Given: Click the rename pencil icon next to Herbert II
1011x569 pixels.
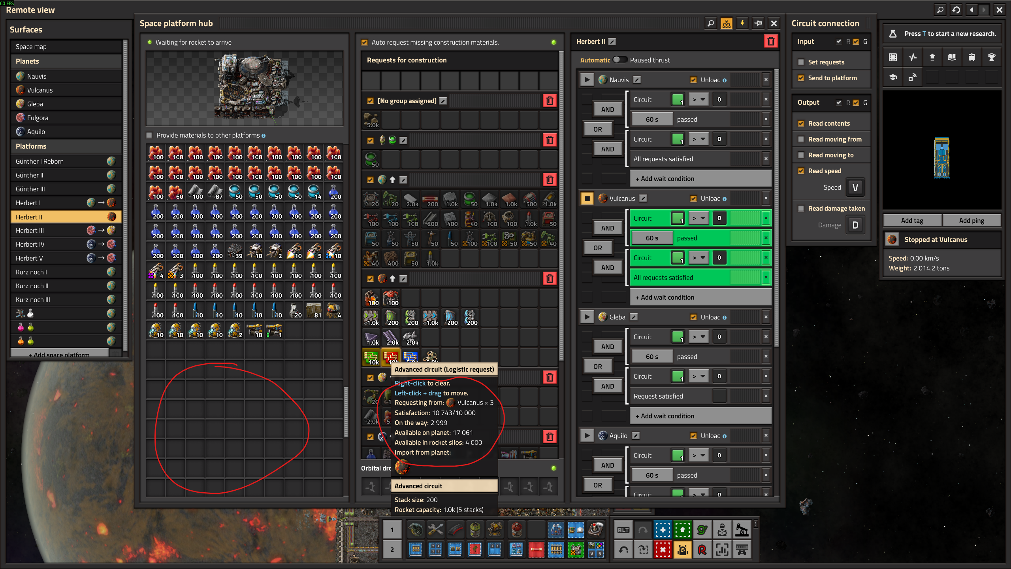Looking at the screenshot, I should click(x=612, y=42).
